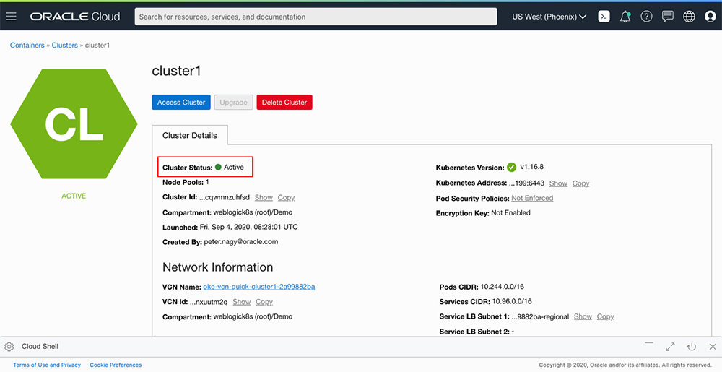722x372 pixels.
Task: Copy the Cluster Id
Action: point(286,197)
